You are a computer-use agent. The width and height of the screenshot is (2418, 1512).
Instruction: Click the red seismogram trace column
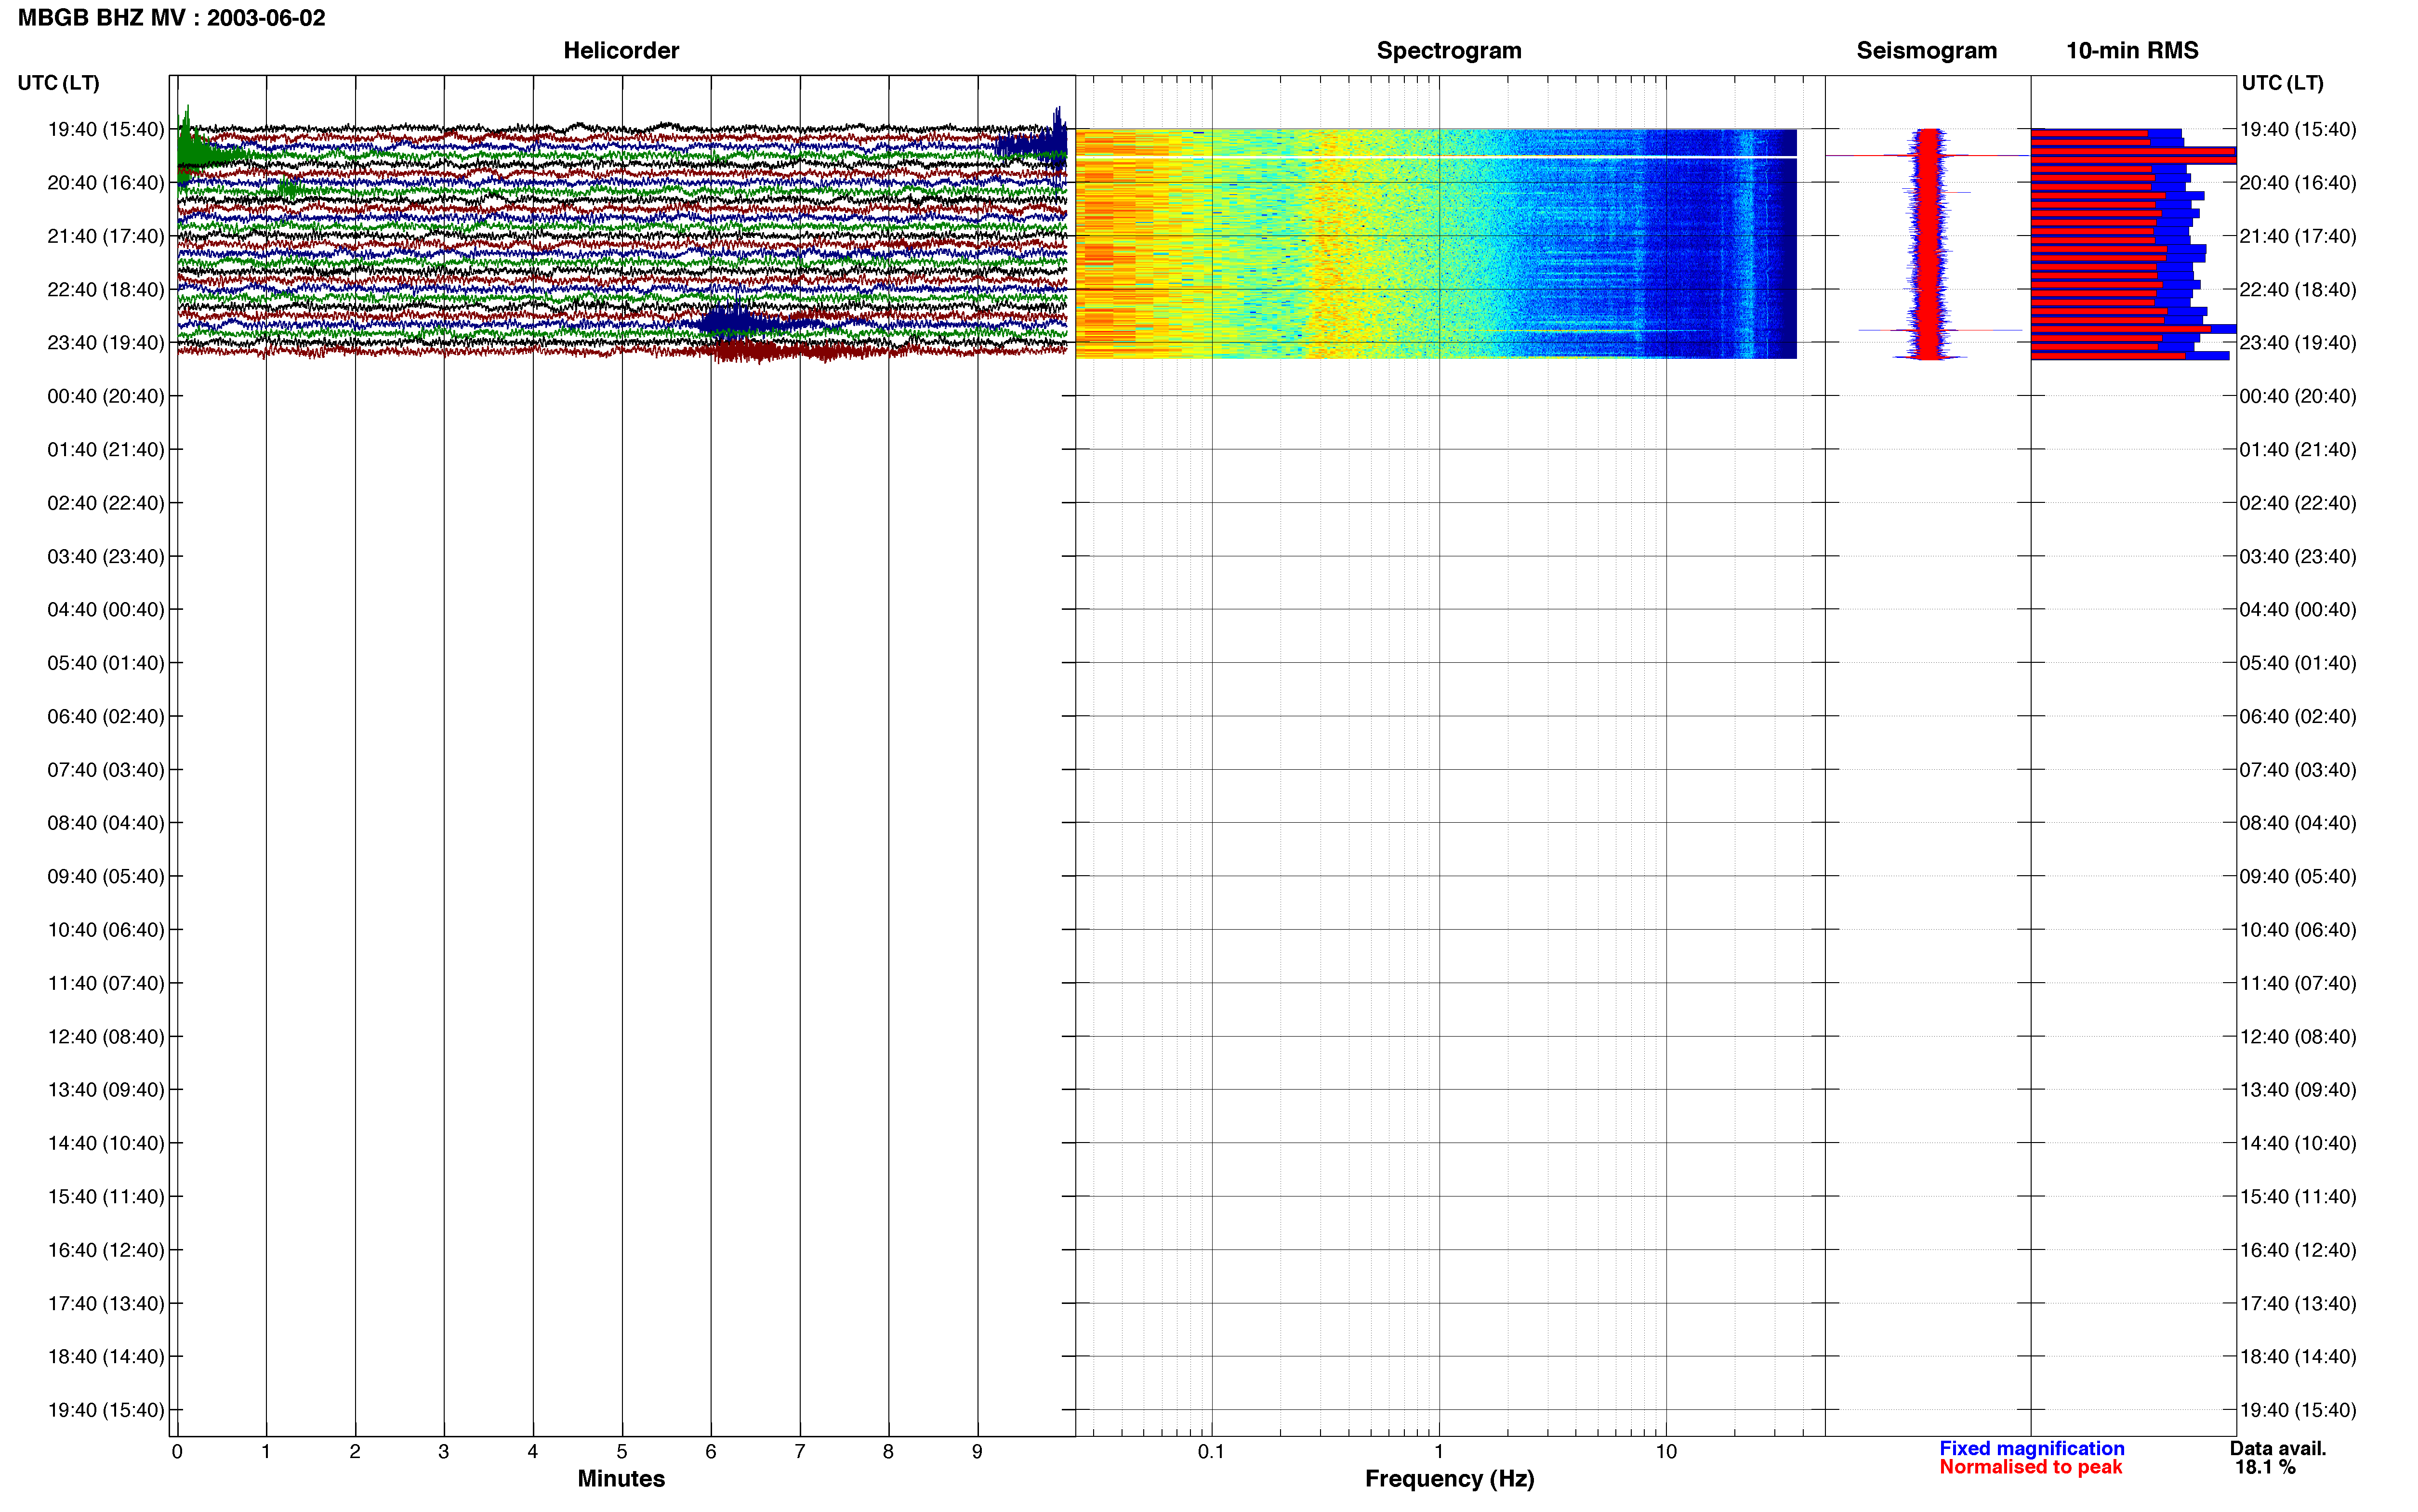[x=1928, y=244]
